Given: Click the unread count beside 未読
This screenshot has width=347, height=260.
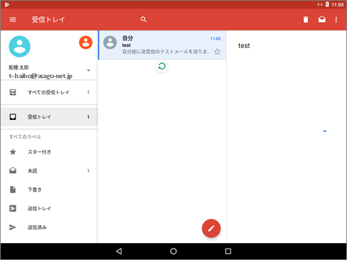Looking at the screenshot, I should 88,171.
